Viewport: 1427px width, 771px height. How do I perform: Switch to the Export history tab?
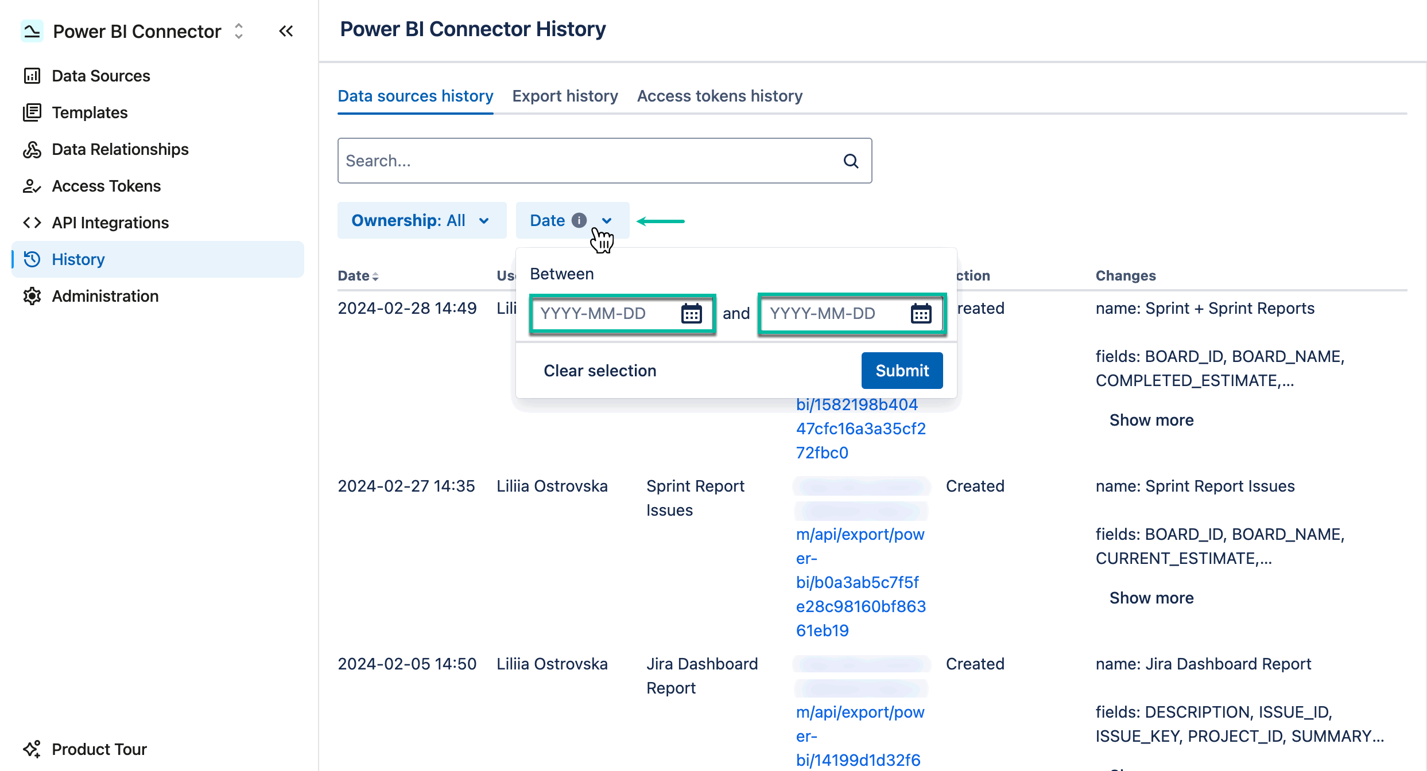click(565, 96)
